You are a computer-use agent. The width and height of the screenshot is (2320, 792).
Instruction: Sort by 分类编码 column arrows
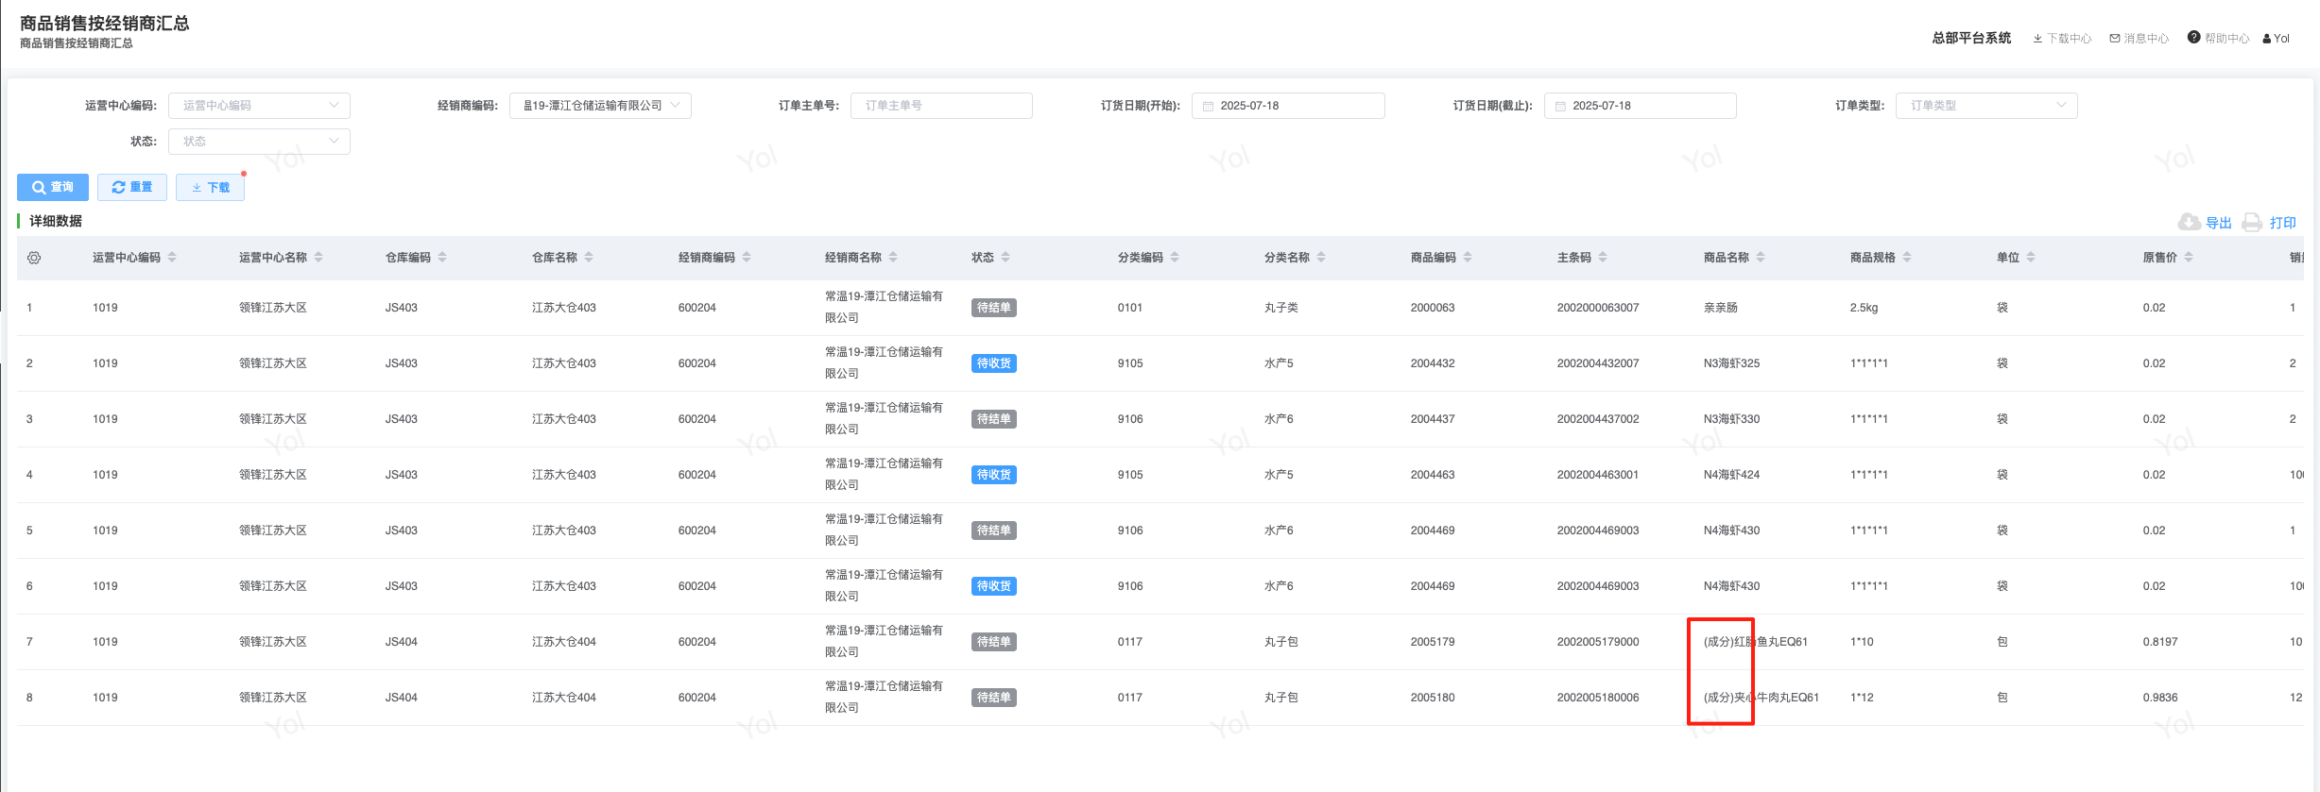point(1175,258)
